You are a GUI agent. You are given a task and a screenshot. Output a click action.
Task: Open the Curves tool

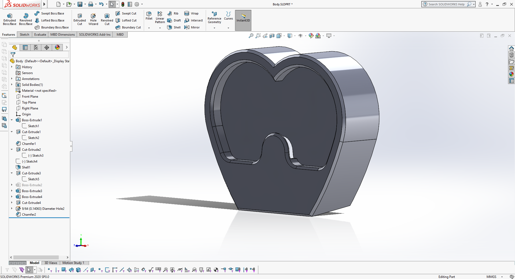click(229, 16)
